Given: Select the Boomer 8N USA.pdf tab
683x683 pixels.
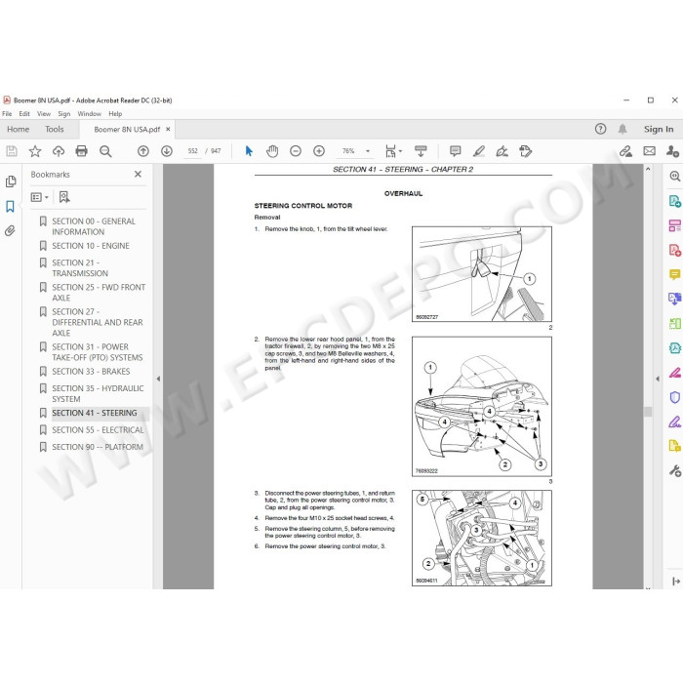Looking at the screenshot, I should click(x=127, y=130).
